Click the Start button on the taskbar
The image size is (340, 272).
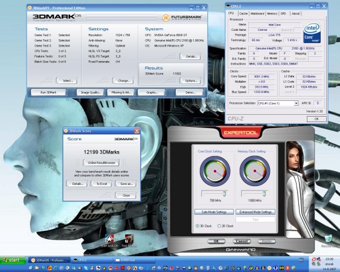coord(13,260)
